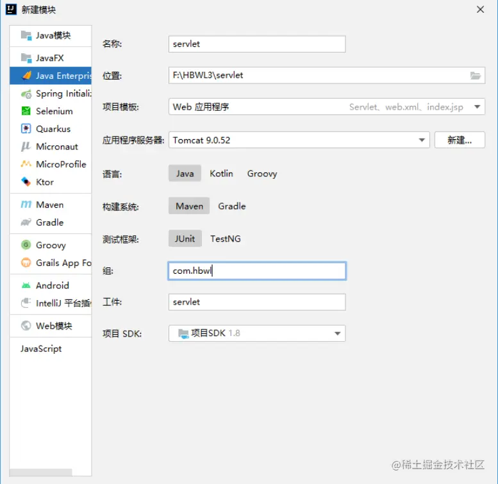Click the SDK folder icon in 项目SDK dropdown
The height and width of the screenshot is (484, 498).
coord(183,333)
